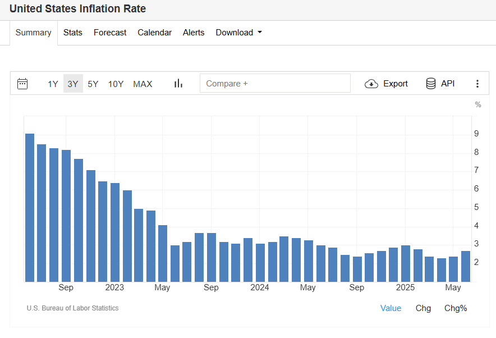The image size is (496, 338).
Task: Select the Value chart view
Action: 391,308
